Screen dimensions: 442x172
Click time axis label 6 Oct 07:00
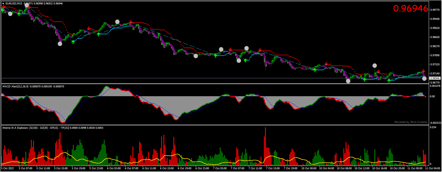(x=131, y=168)
